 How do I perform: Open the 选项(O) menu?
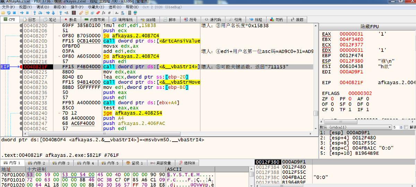coord(115,7)
